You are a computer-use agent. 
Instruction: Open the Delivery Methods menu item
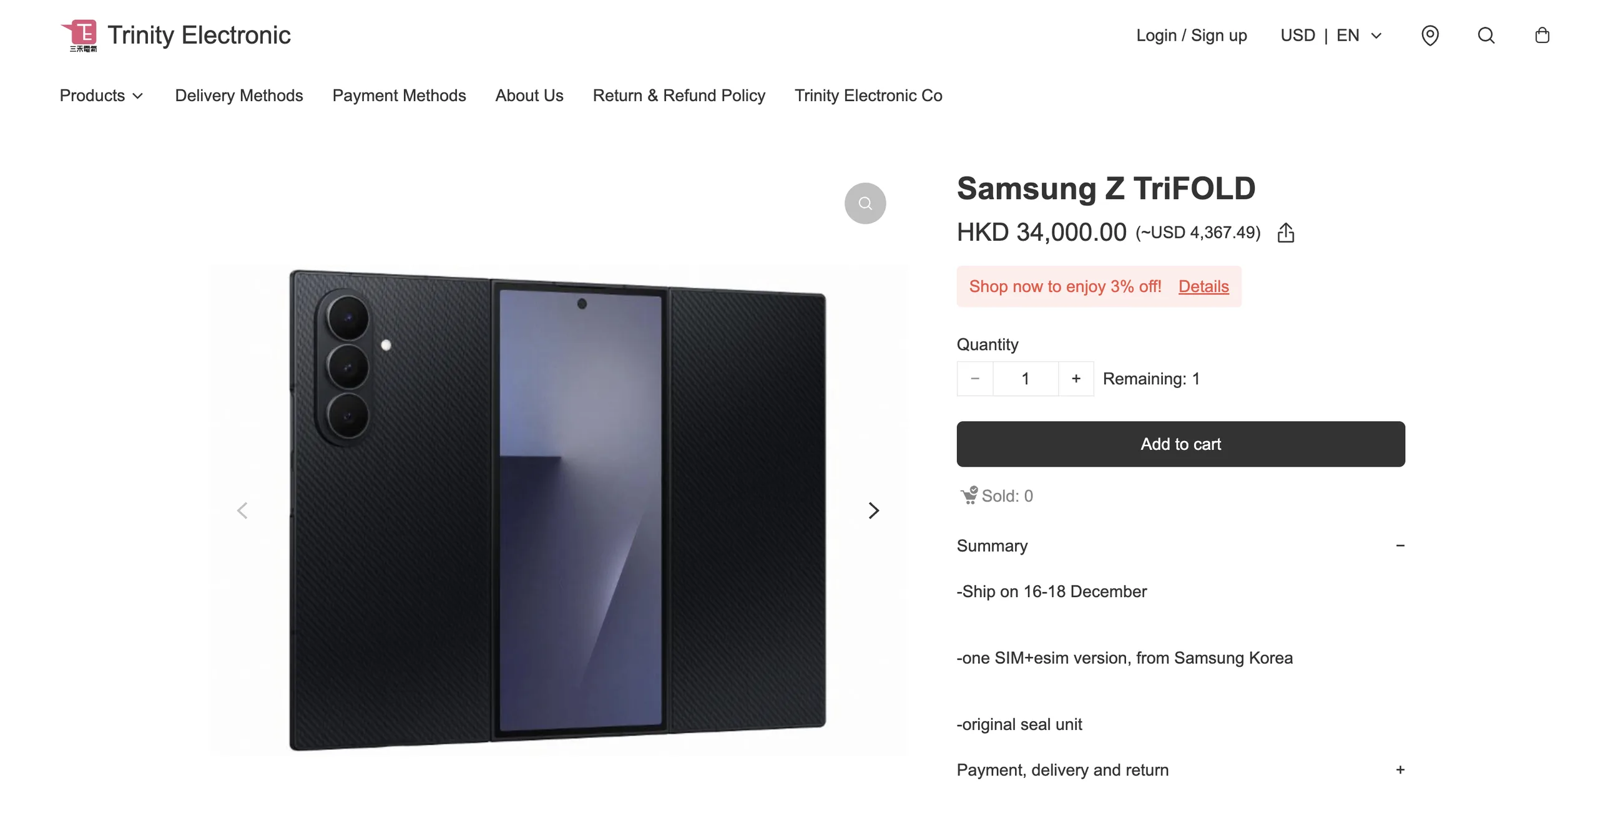238,95
